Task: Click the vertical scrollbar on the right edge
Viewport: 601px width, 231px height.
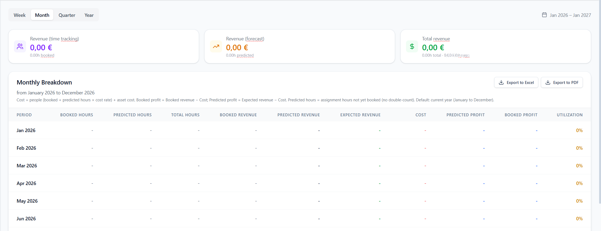Action: pos(600,107)
